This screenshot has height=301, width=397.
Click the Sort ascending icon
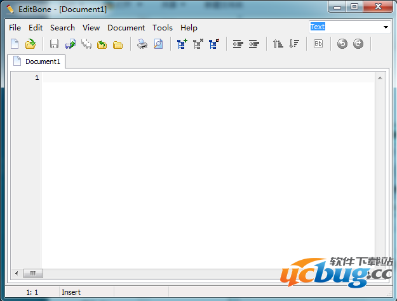(278, 44)
